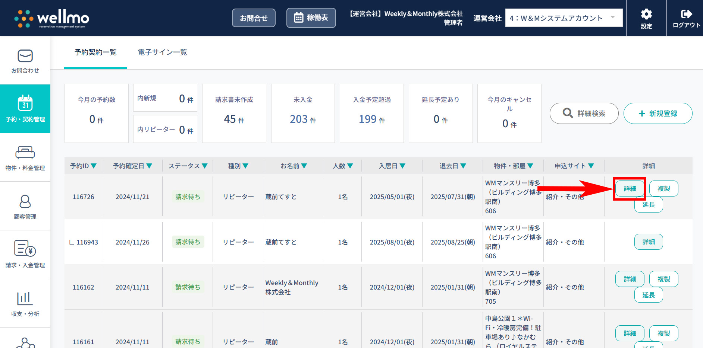The image size is (703, 348).
Task: Sort by 申込サイト column arrow
Action: pyautogui.click(x=591, y=166)
